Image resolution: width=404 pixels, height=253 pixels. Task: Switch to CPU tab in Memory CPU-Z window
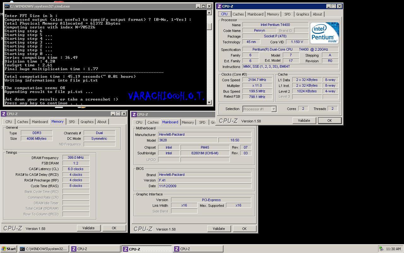coord(9,122)
